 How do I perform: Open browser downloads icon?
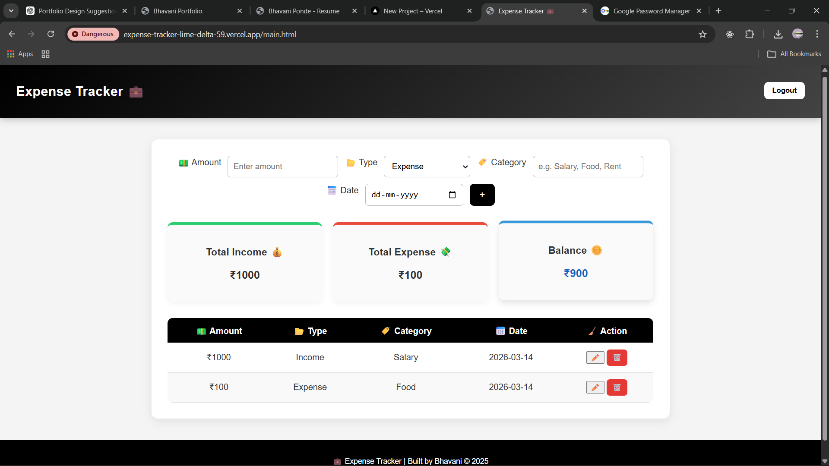point(778,34)
